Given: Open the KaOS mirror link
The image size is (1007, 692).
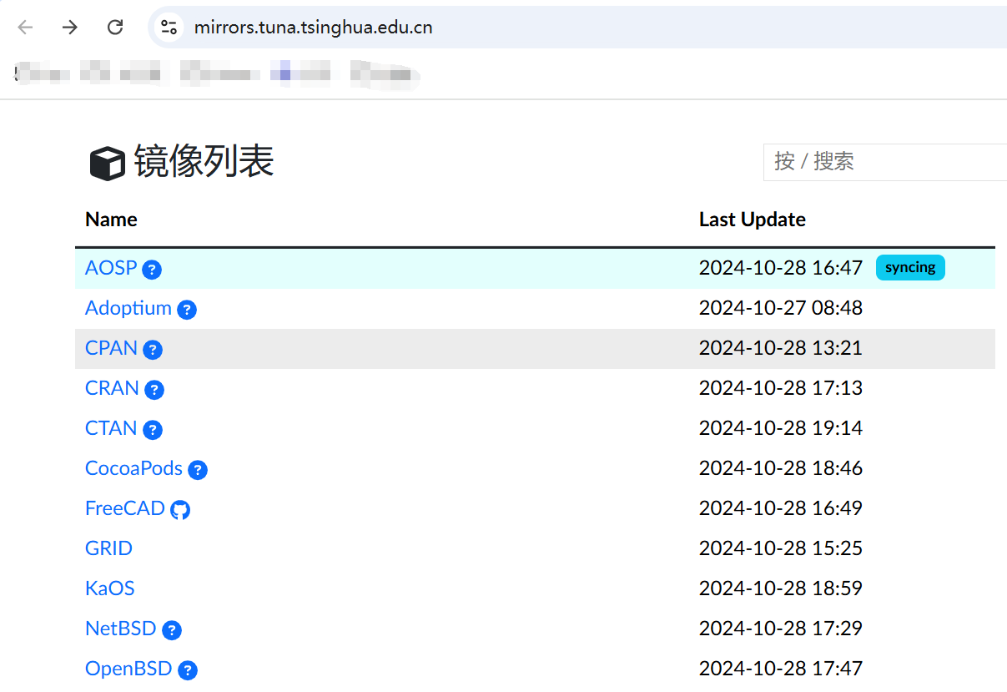Looking at the screenshot, I should tap(109, 588).
